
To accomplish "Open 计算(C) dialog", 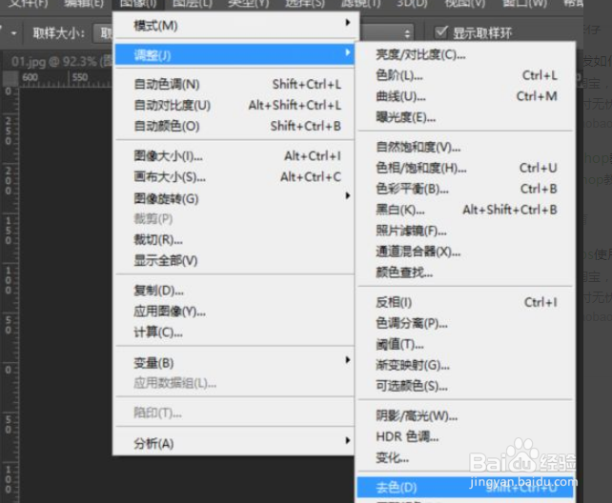I will pyautogui.click(x=235, y=332).
